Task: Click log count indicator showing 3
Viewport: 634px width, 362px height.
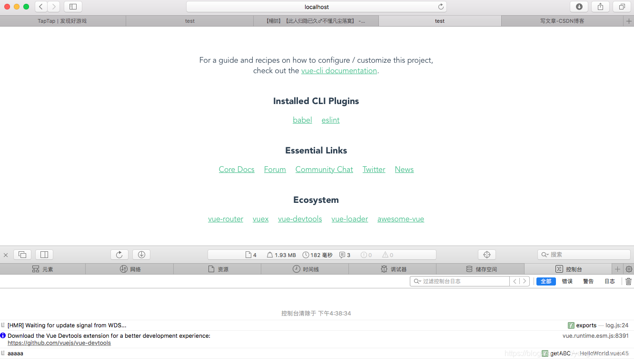Action: point(345,255)
